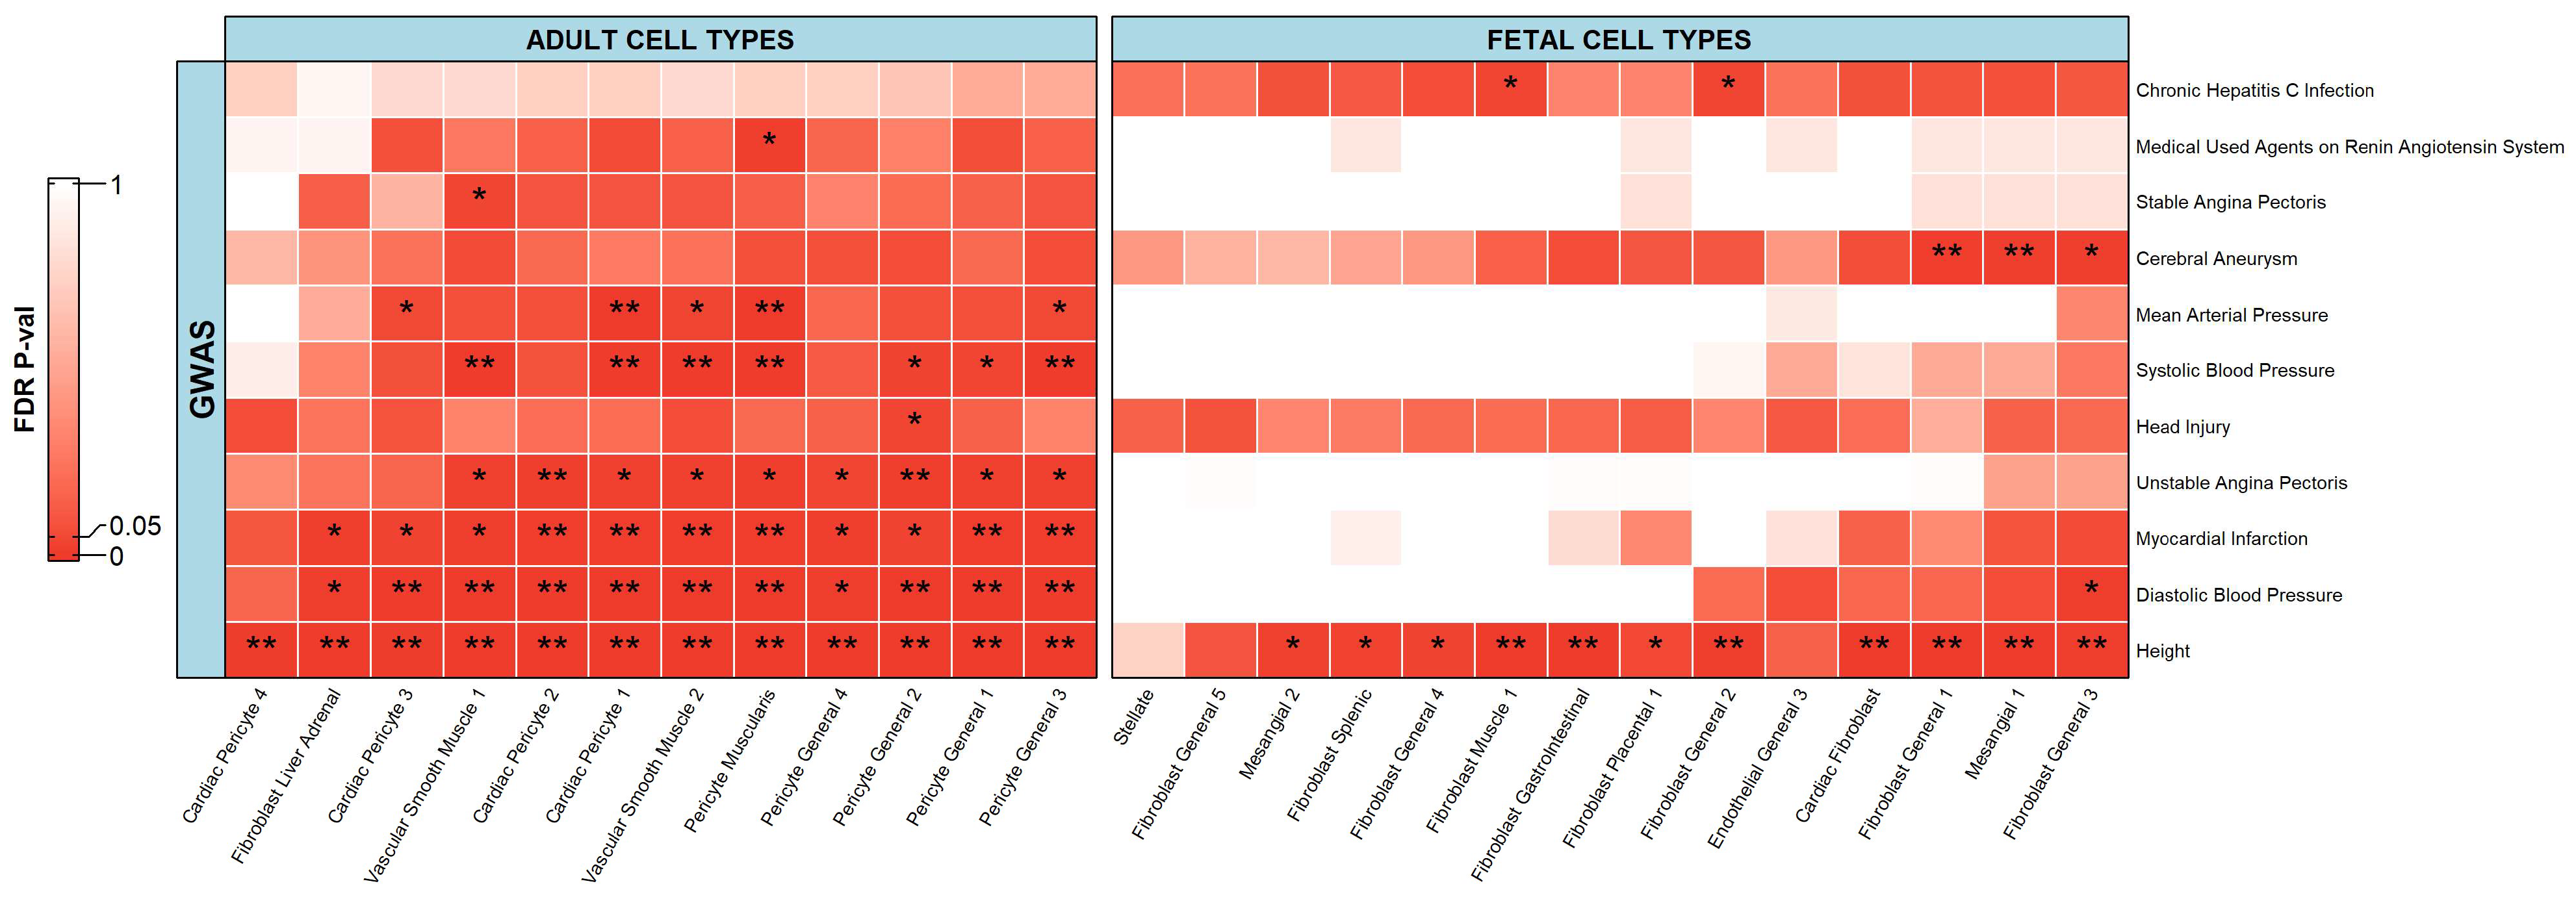This screenshot has width=2576, height=899.
Task: Click Stable Angina cell for Vascular Smooth Muscle 1
Action: (479, 202)
